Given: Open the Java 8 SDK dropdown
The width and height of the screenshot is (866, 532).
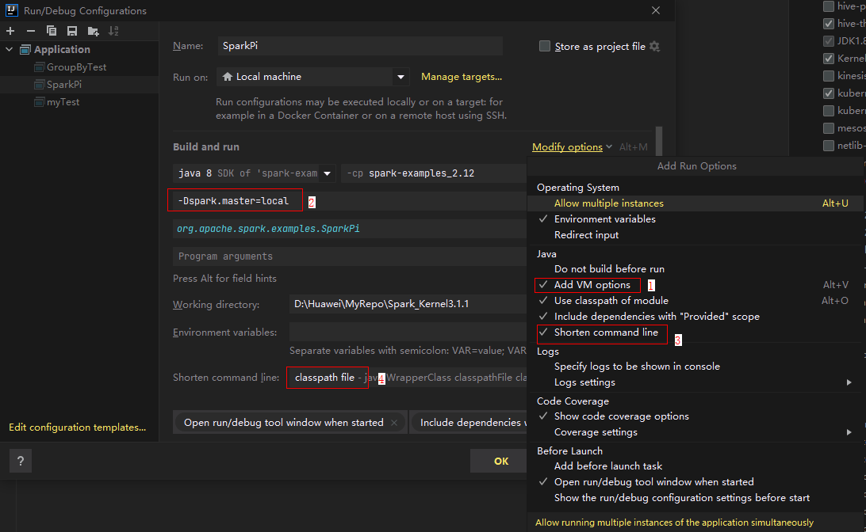Looking at the screenshot, I should point(255,173).
